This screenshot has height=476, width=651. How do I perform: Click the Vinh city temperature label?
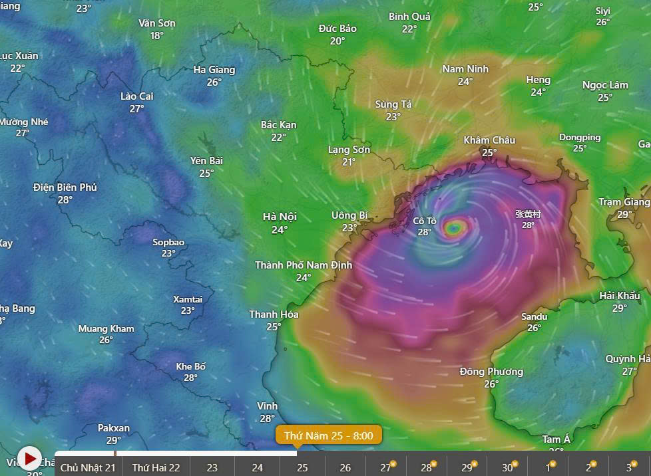(x=267, y=412)
